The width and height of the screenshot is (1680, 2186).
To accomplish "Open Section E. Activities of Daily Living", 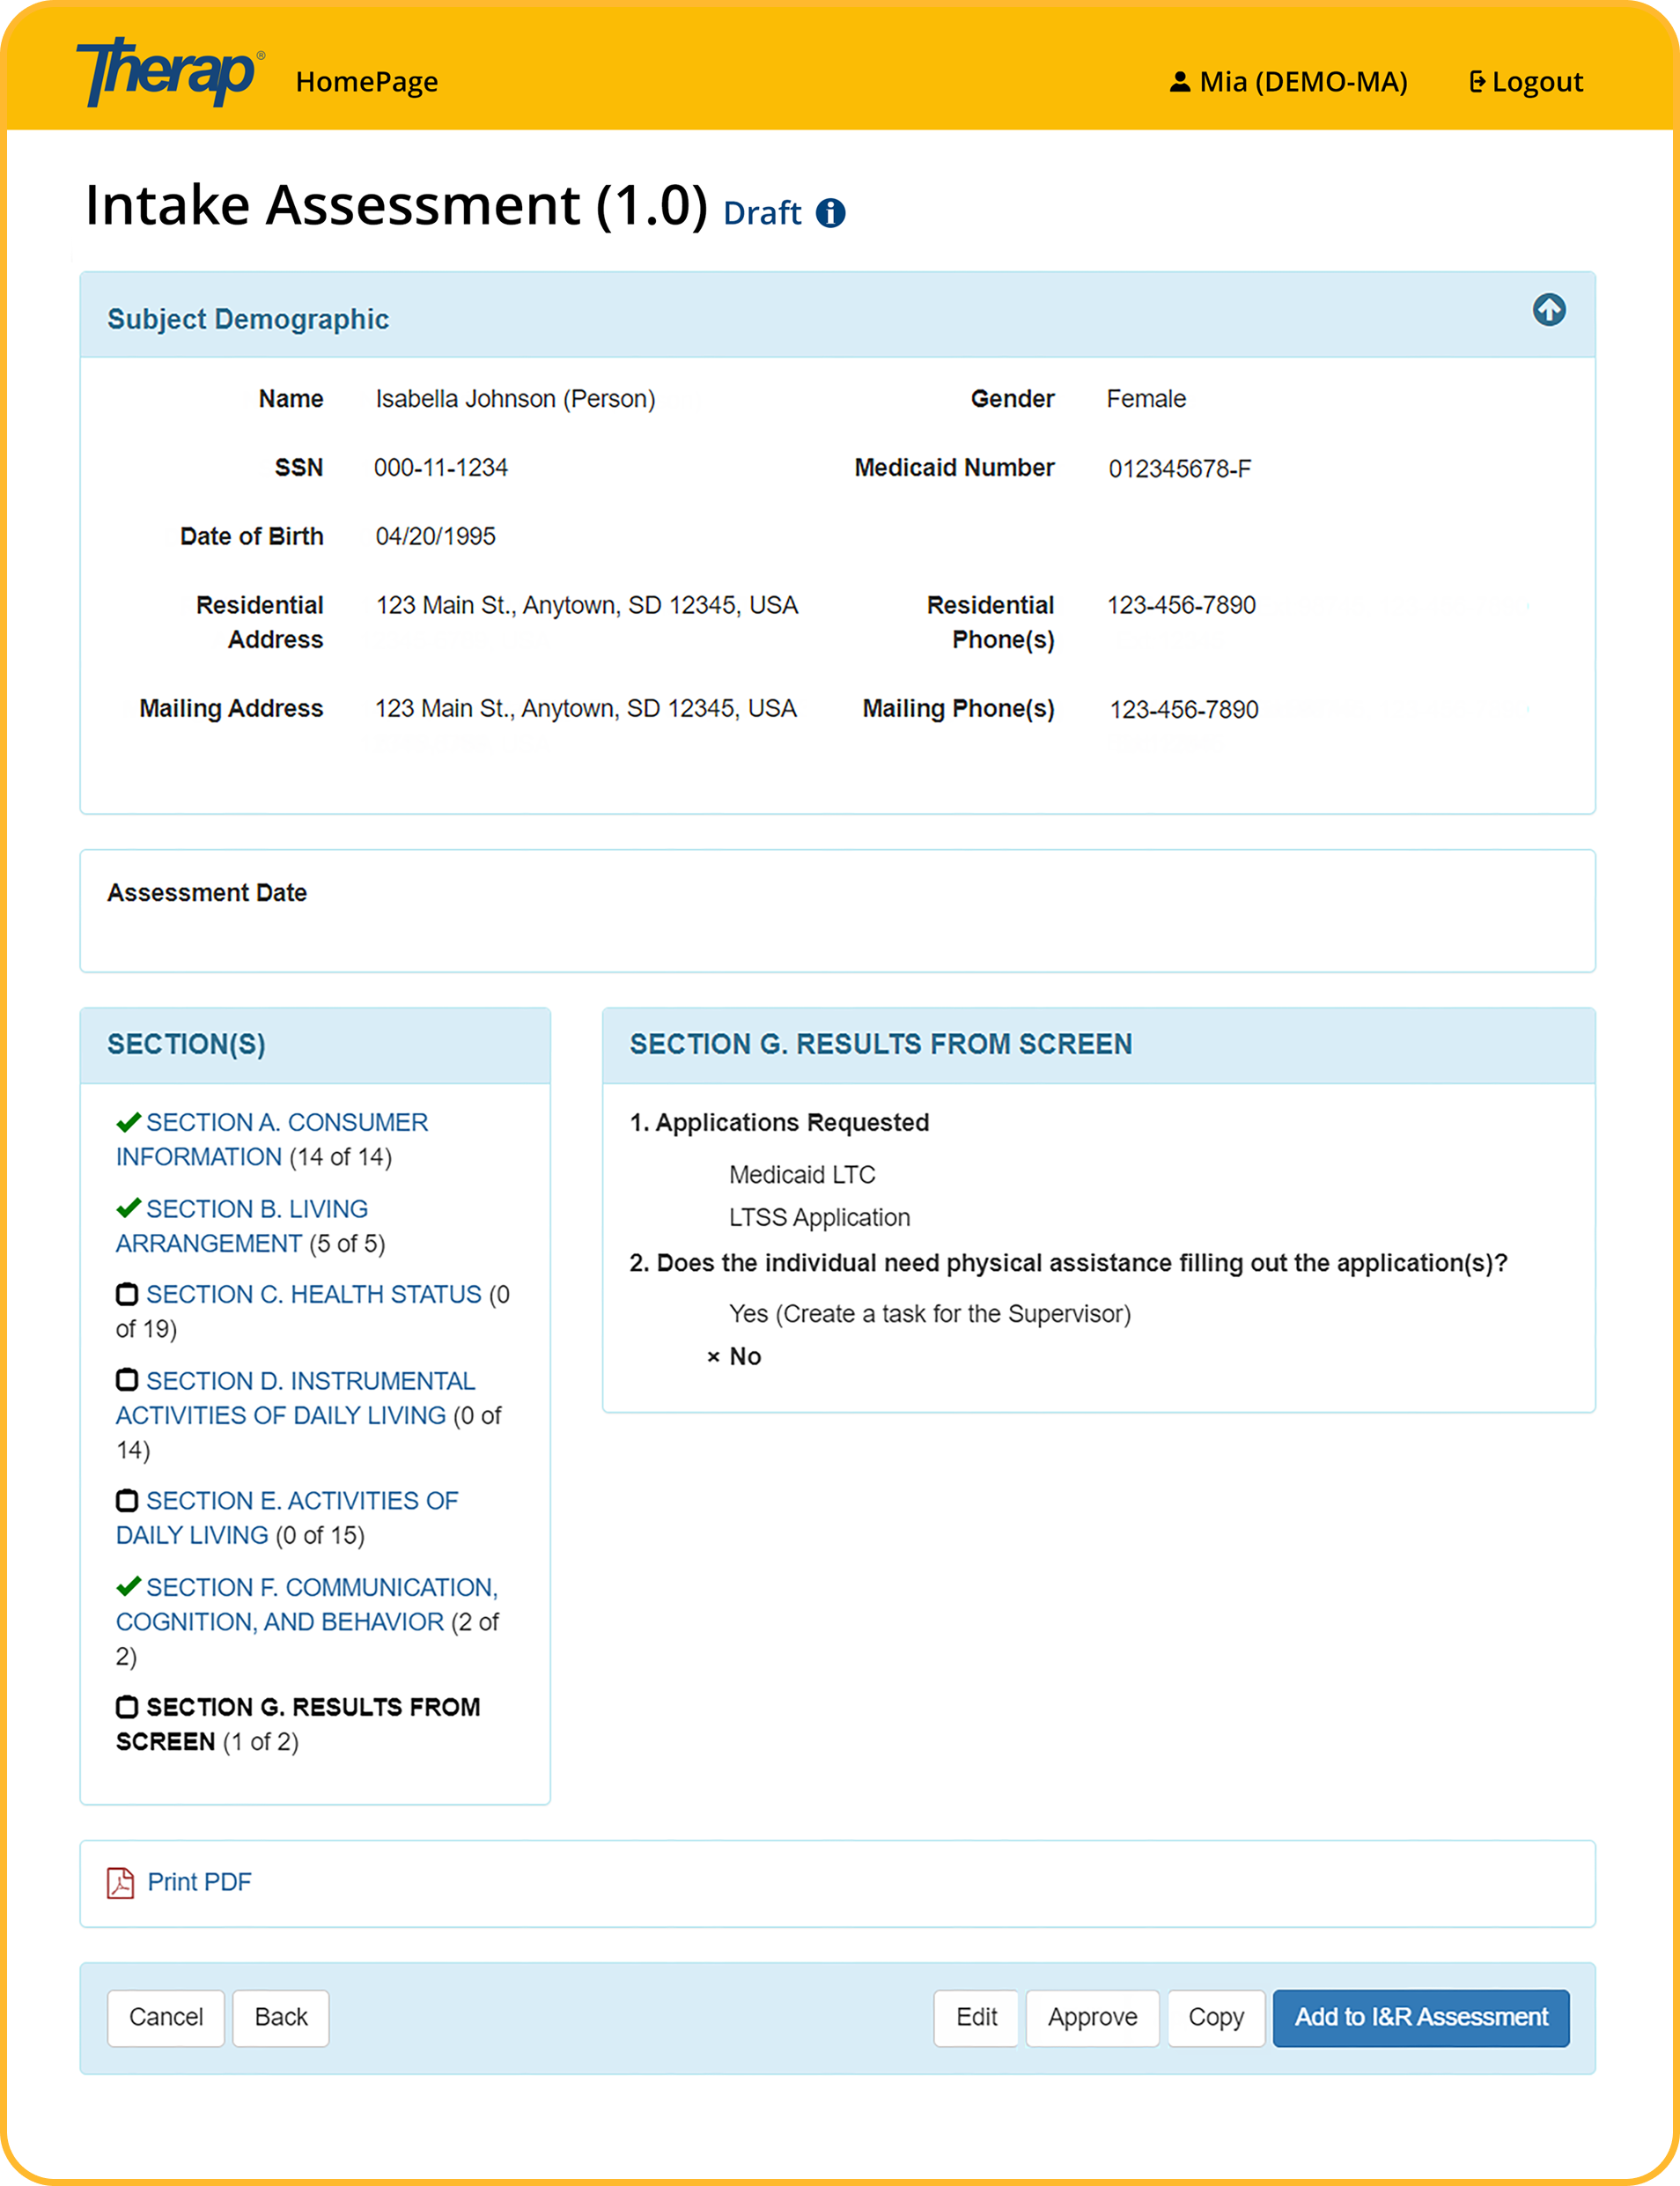I will (x=287, y=1518).
